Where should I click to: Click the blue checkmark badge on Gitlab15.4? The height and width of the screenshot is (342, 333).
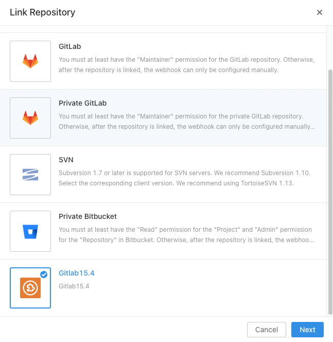[44, 275]
